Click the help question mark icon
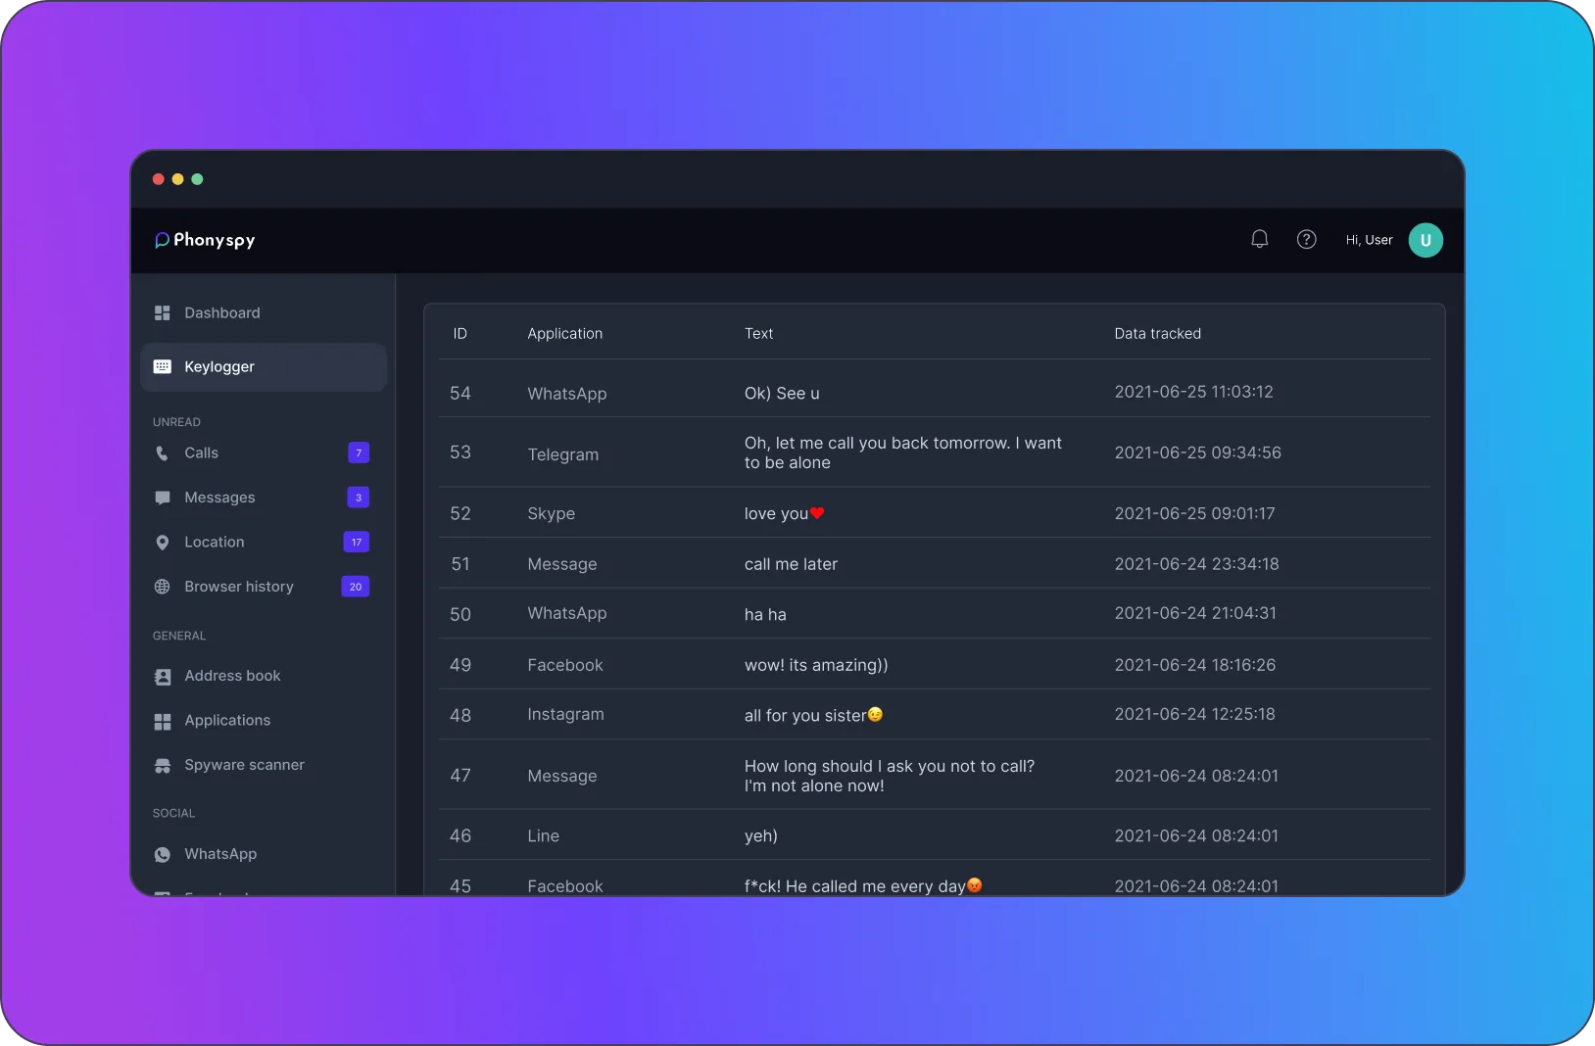The height and width of the screenshot is (1046, 1595). pos(1306,239)
